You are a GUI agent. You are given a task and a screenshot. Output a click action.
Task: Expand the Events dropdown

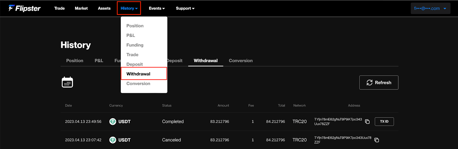pos(157,8)
